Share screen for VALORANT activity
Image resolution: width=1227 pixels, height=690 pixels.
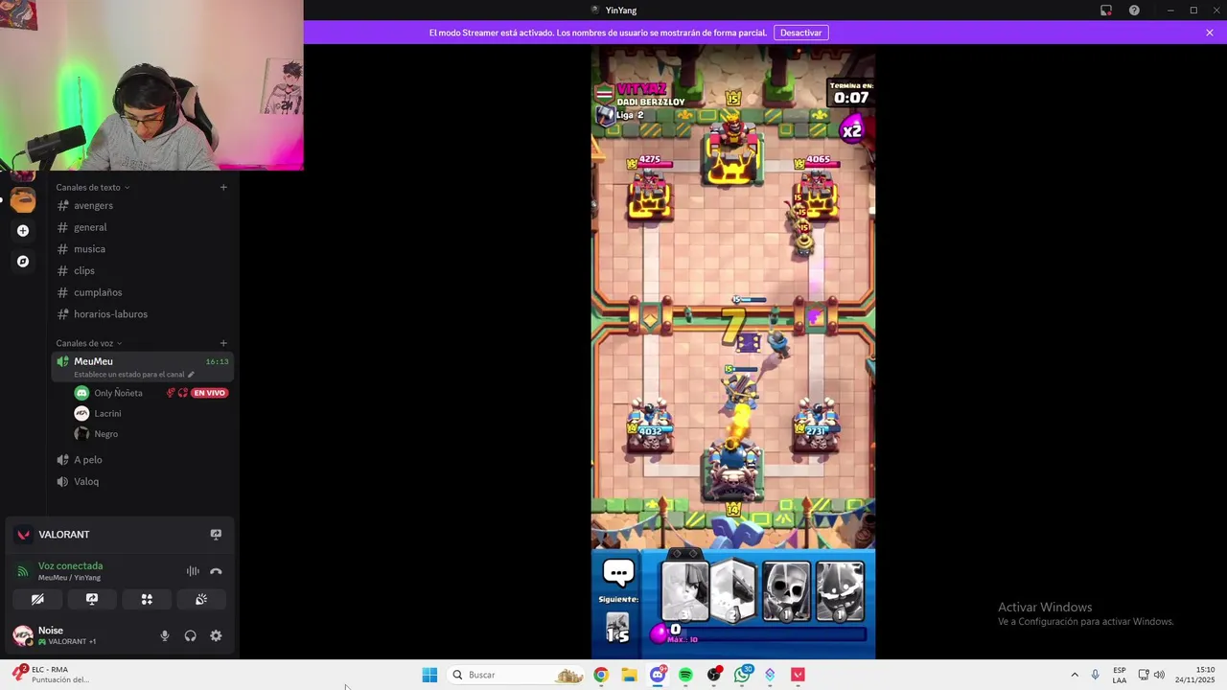pyautogui.click(x=216, y=535)
